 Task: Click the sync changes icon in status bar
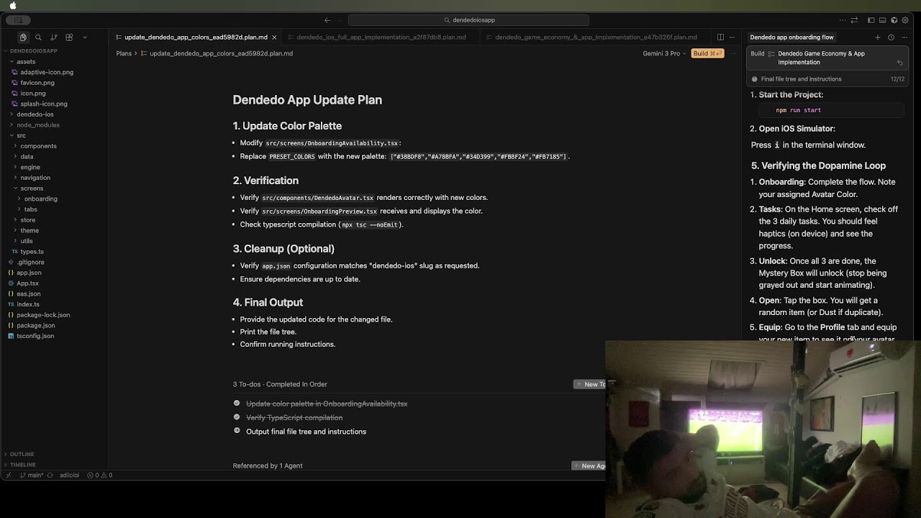point(50,475)
